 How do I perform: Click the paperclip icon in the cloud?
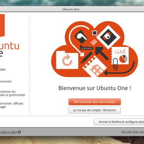(x=116, y=64)
